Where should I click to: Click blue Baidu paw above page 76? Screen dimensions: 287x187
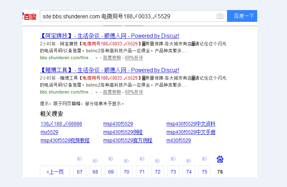click(x=220, y=159)
